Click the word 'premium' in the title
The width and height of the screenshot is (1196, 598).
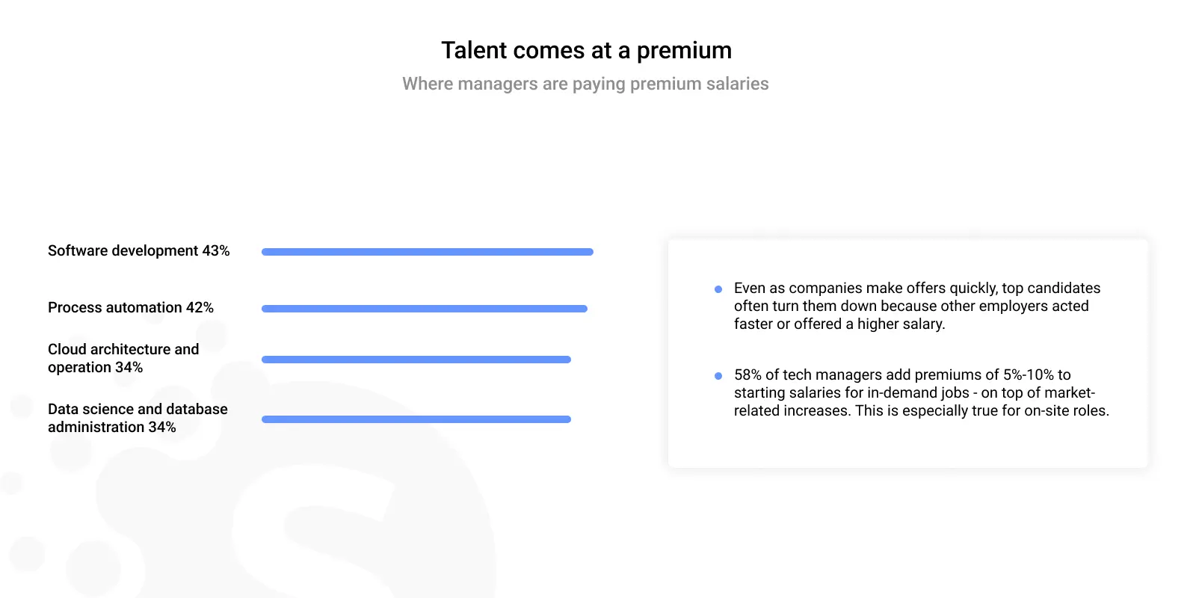point(684,51)
